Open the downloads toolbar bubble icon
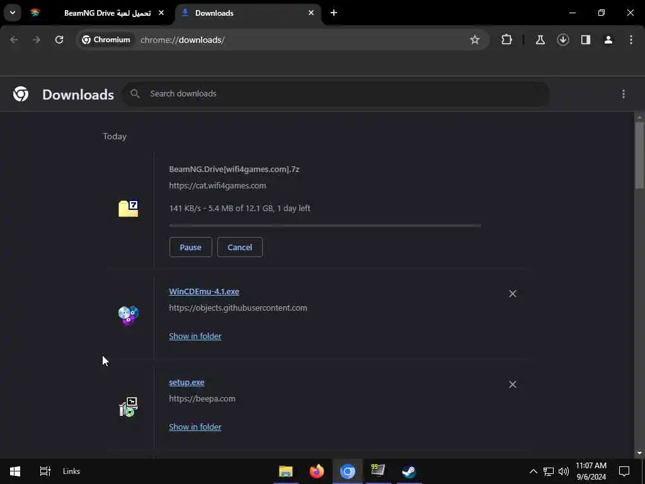 tap(562, 40)
